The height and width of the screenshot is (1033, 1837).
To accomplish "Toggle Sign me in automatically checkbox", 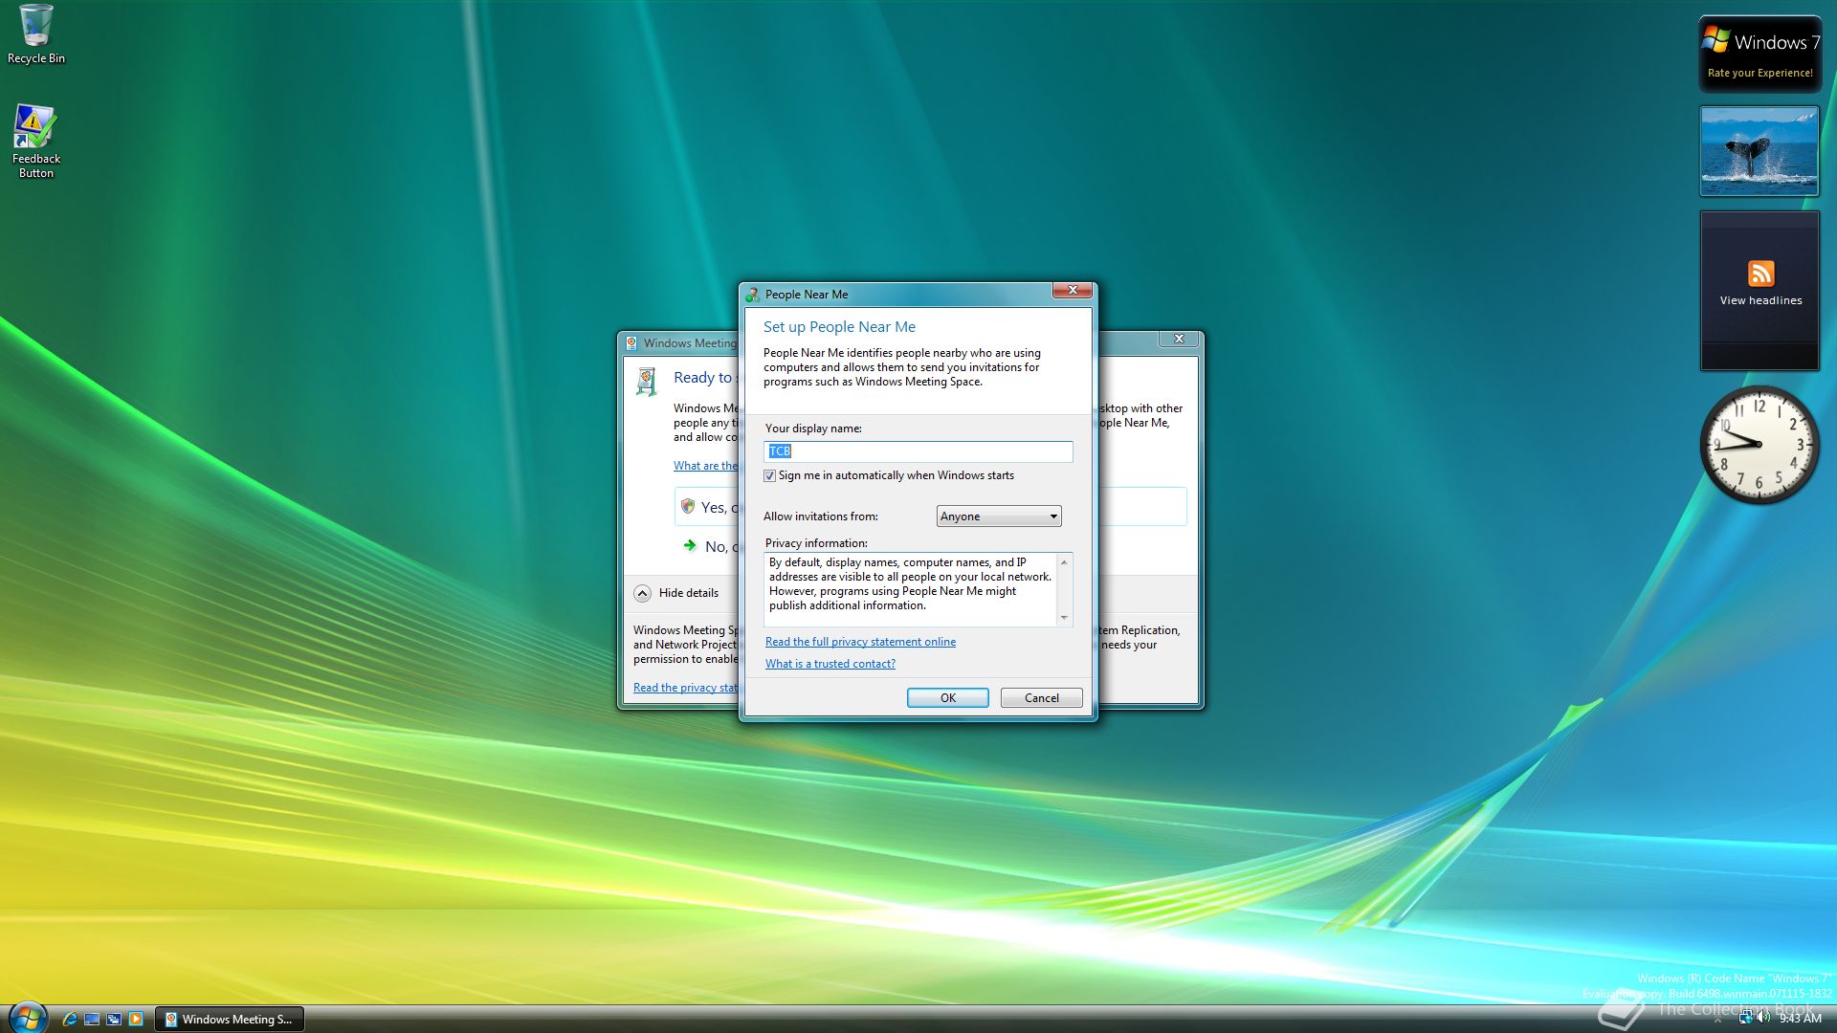I will coord(769,476).
